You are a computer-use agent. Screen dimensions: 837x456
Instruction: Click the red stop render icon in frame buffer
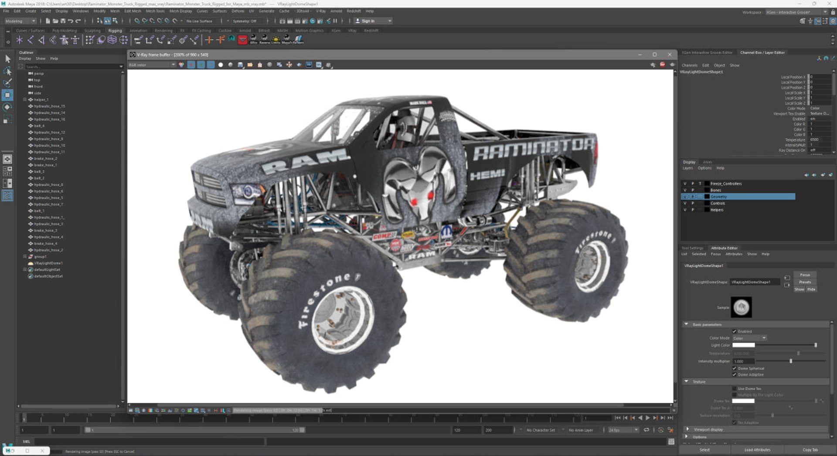(x=662, y=65)
